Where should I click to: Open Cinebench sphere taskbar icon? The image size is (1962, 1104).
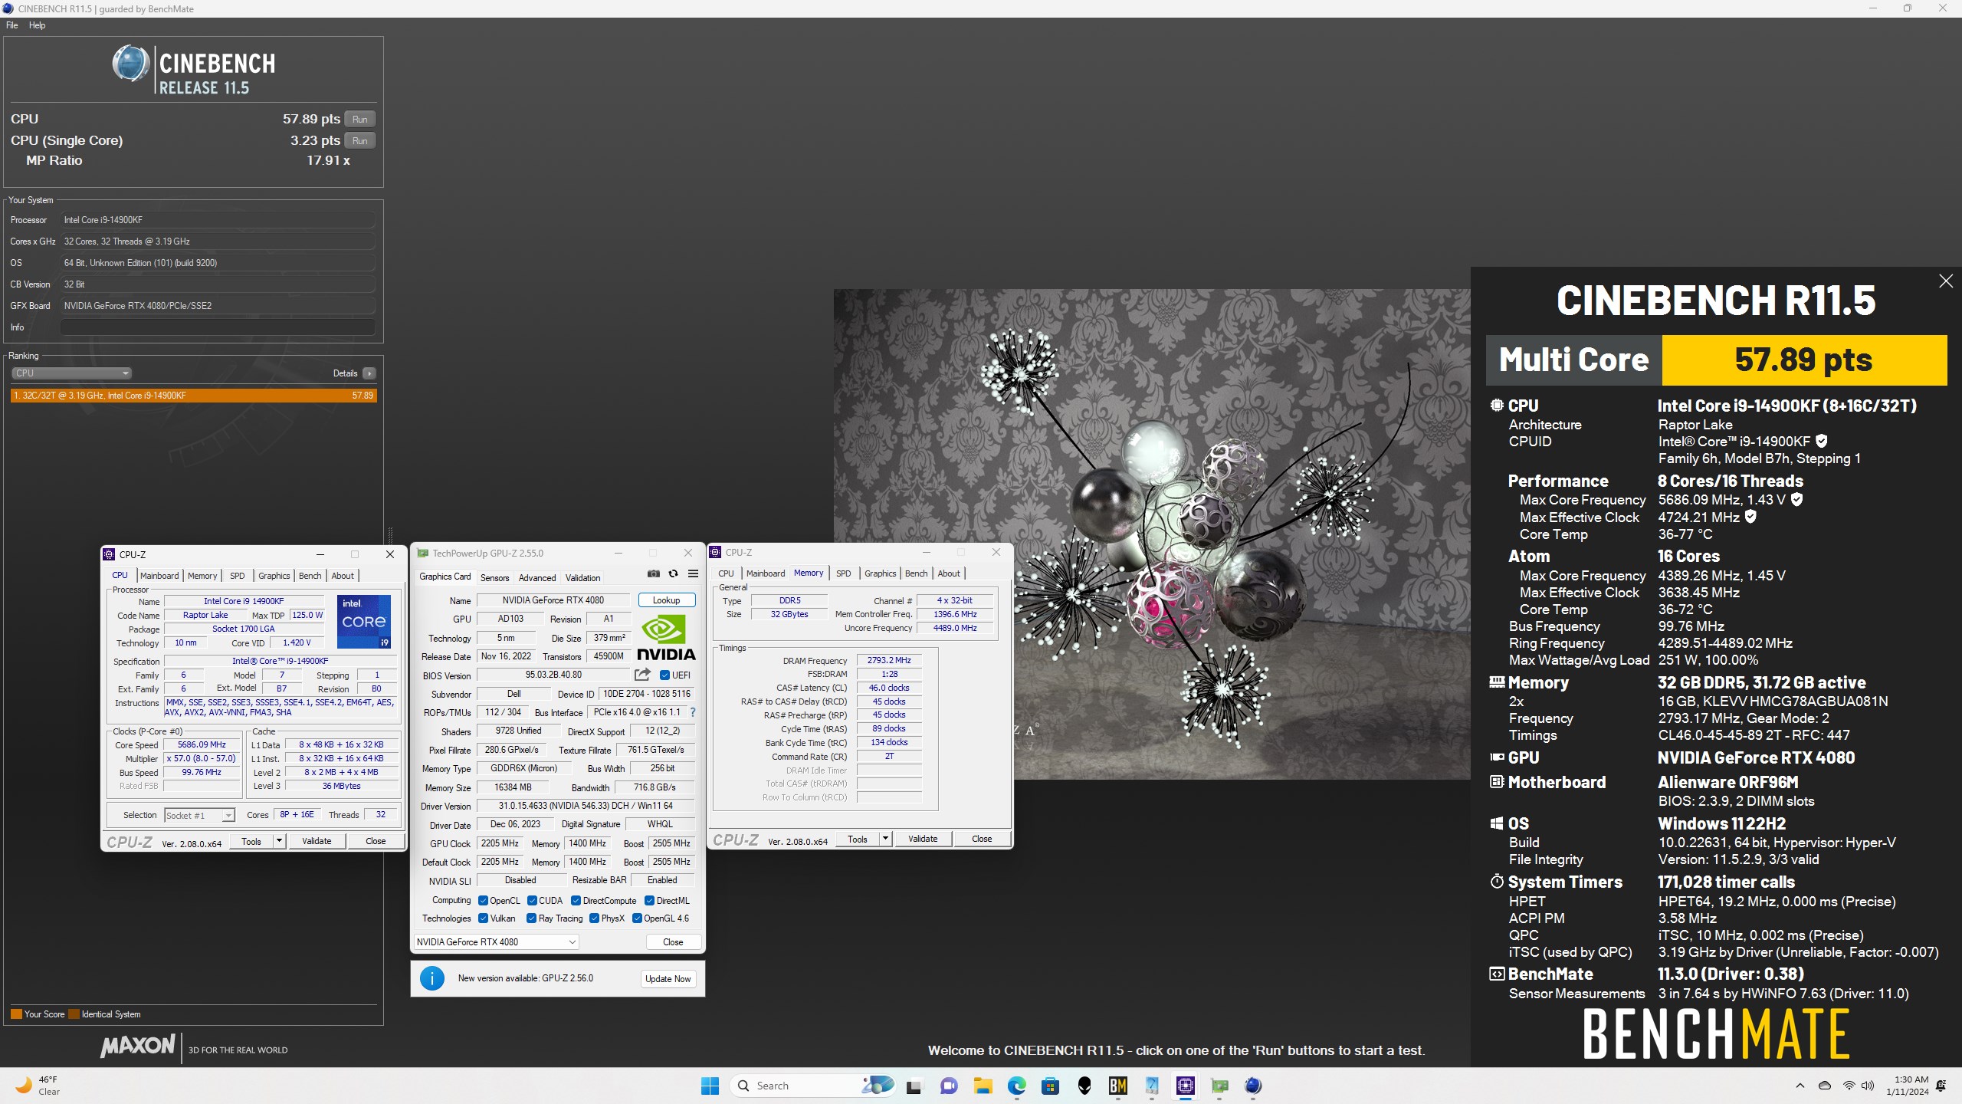pyautogui.click(x=1253, y=1086)
